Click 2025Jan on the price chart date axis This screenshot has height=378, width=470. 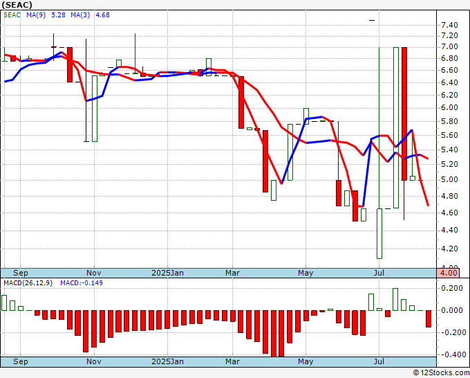click(167, 273)
